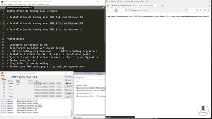Toggle FileZilla service checkbox in XAMPP
The height and width of the screenshot is (119, 212).
click(4, 90)
